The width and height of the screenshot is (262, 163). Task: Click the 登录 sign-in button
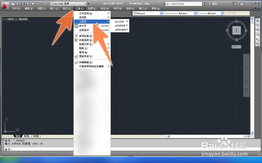[x=215, y=4]
